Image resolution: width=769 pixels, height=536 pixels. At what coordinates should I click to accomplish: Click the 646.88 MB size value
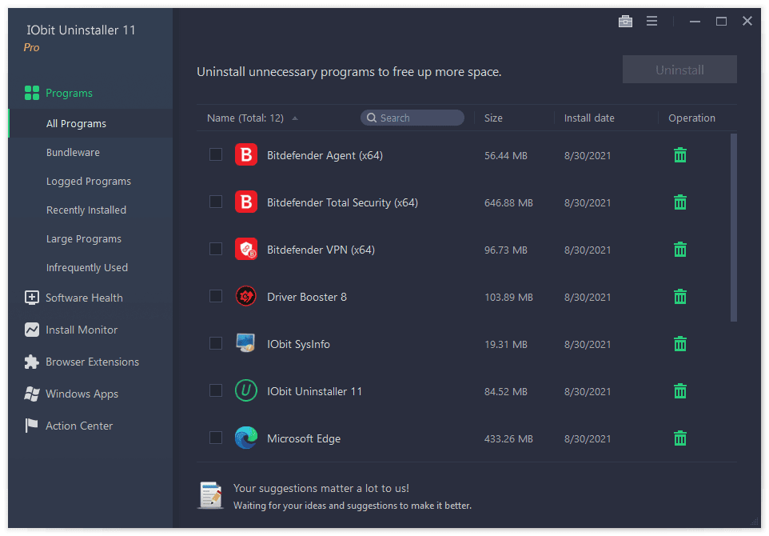tap(508, 202)
